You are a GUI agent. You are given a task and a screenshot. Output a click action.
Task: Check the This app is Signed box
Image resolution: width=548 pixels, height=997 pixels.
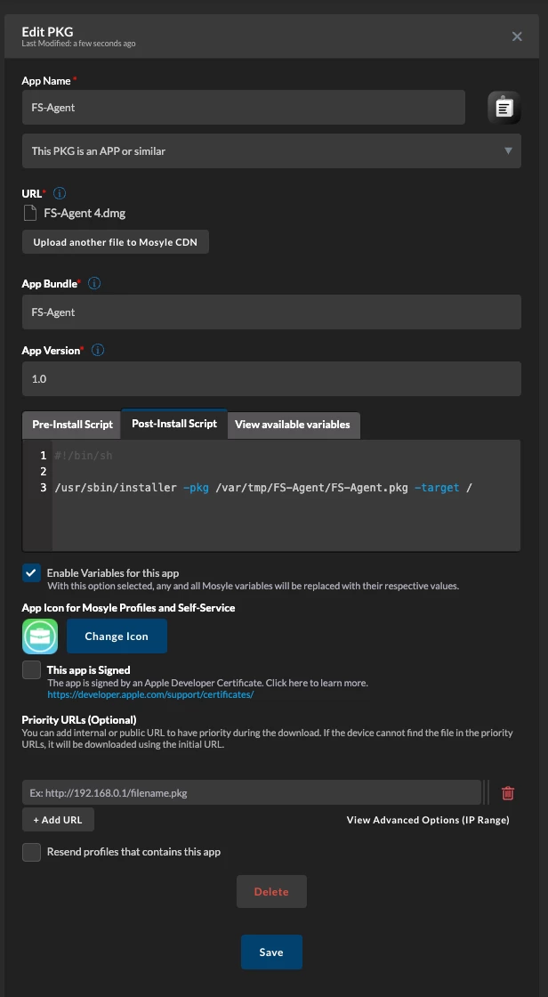point(32,669)
